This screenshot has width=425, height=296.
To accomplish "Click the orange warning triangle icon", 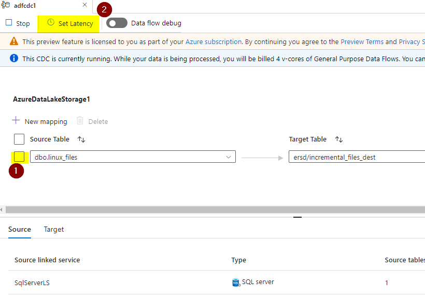I will point(14,41).
